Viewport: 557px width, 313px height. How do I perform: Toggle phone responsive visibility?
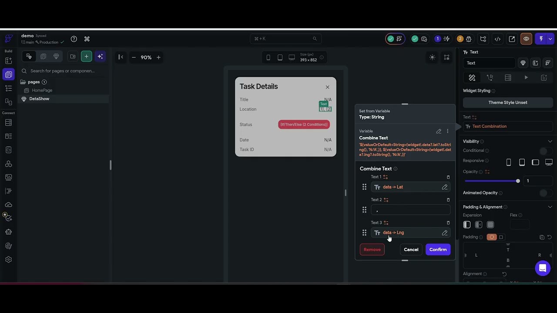(x=509, y=163)
